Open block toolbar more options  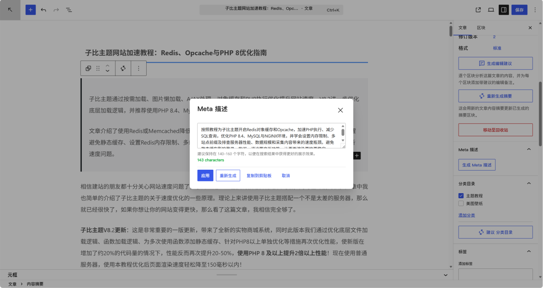[139, 69]
